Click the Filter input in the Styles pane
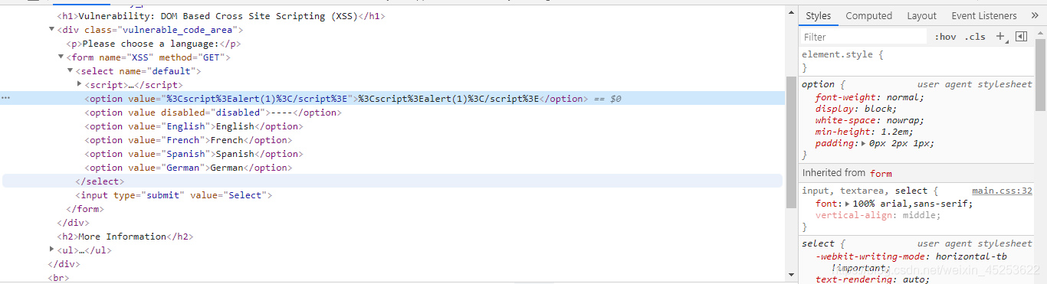 (x=864, y=37)
